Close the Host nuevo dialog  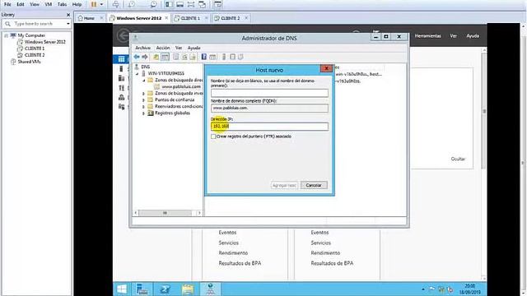click(x=326, y=68)
